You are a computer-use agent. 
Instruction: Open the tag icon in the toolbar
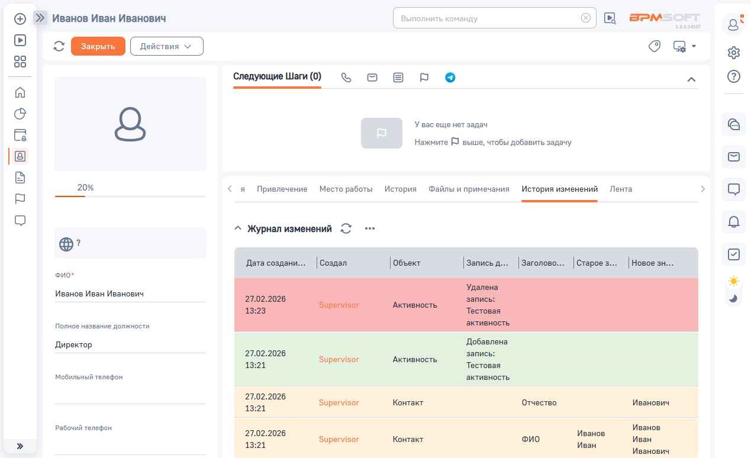655,46
